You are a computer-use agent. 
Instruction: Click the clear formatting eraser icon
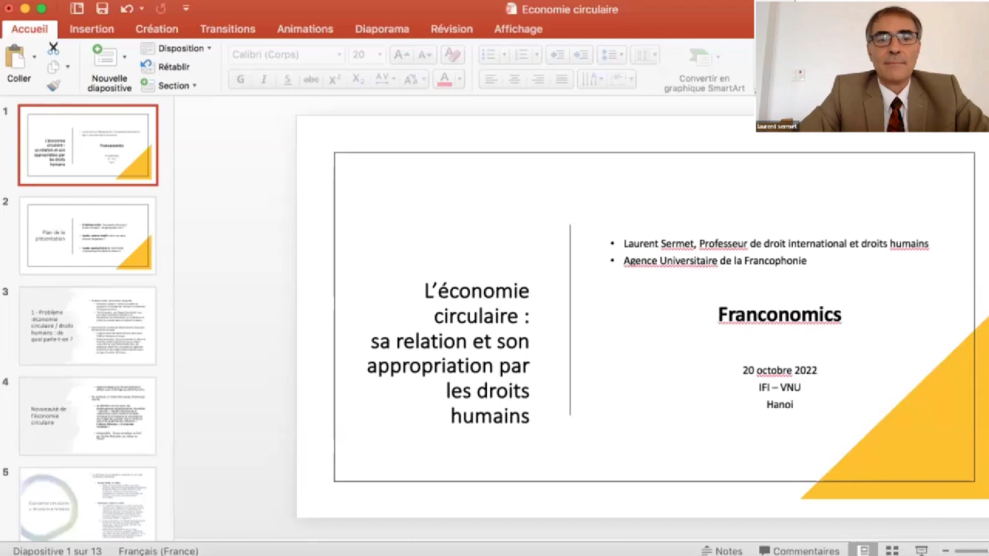pos(452,55)
